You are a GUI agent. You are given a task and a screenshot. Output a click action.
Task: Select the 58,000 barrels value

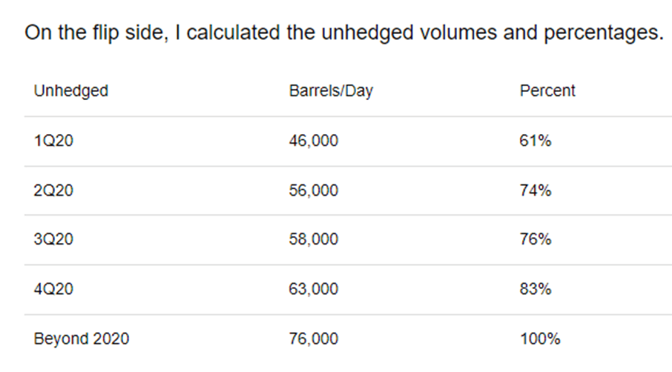click(x=313, y=239)
